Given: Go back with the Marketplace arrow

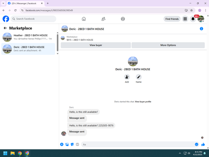Looking at the screenshot, I should pos(5,28).
